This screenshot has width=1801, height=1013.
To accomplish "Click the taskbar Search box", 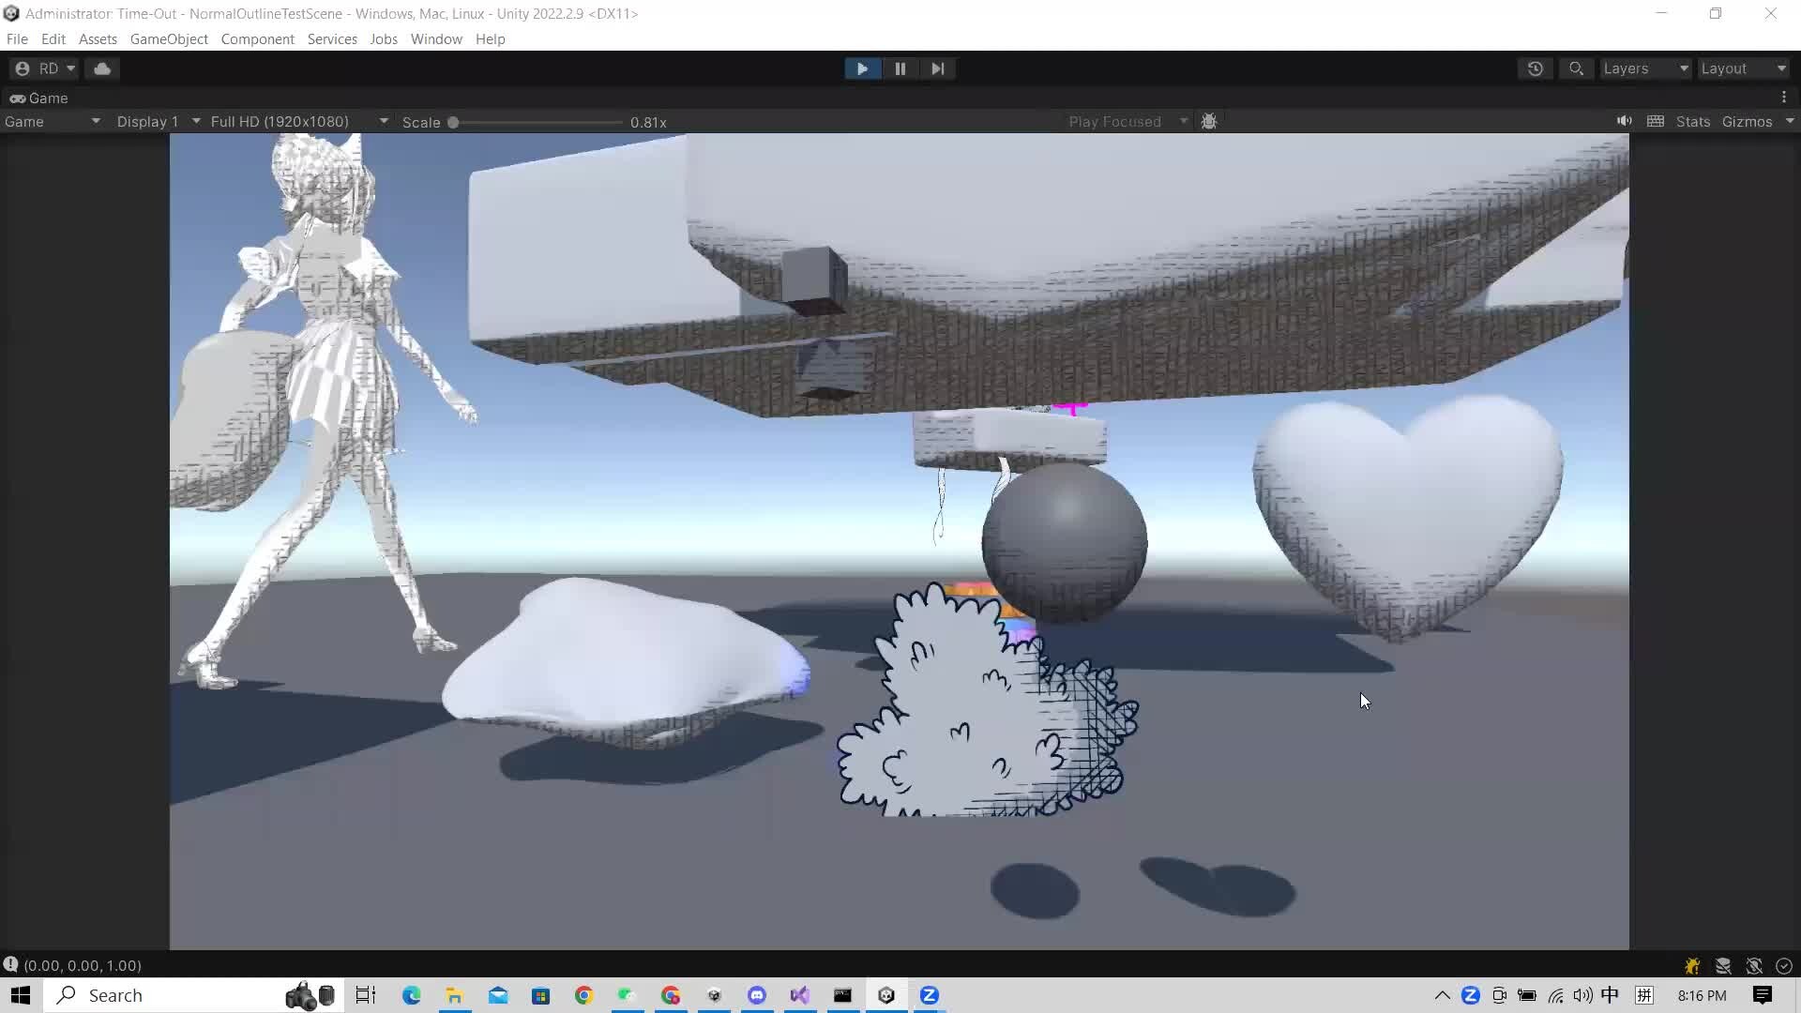I will [141, 995].
